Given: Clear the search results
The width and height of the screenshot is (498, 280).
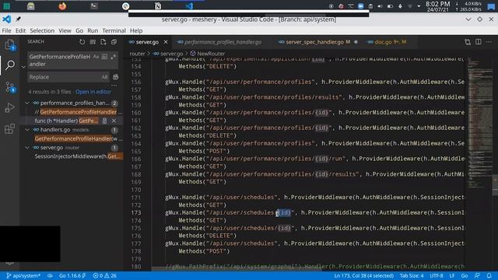Looking at the screenshot, I should [93, 42].
